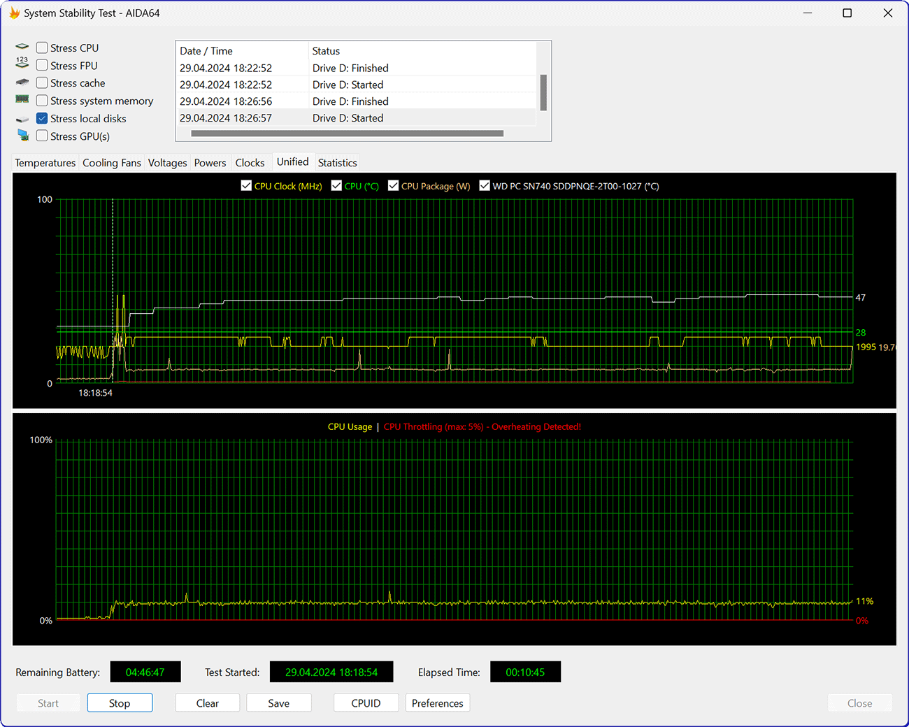Click the Date / Time column header
Image resolution: width=909 pixels, height=727 pixels.
(241, 50)
